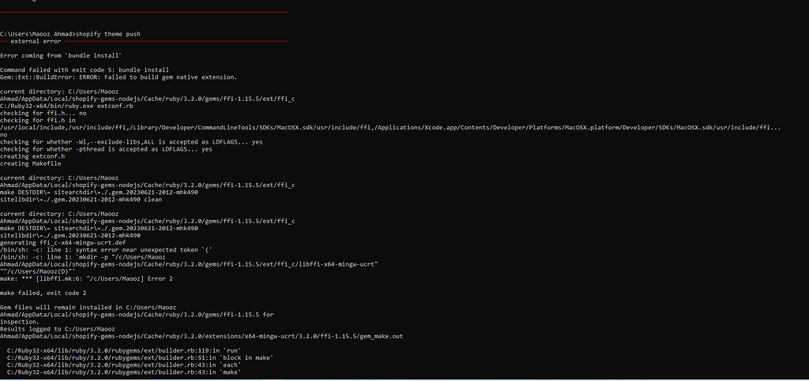The height and width of the screenshot is (381, 809).
Task: Click the "creating extconf.h" line
Action: pyautogui.click(x=33, y=155)
